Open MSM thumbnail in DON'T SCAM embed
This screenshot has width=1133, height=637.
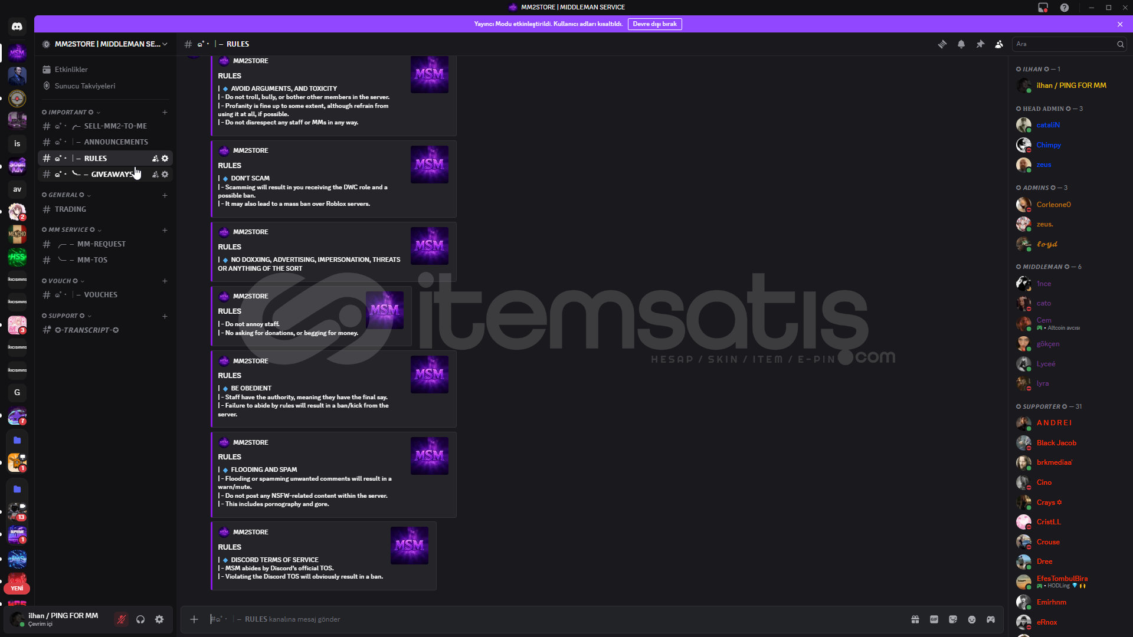[430, 165]
